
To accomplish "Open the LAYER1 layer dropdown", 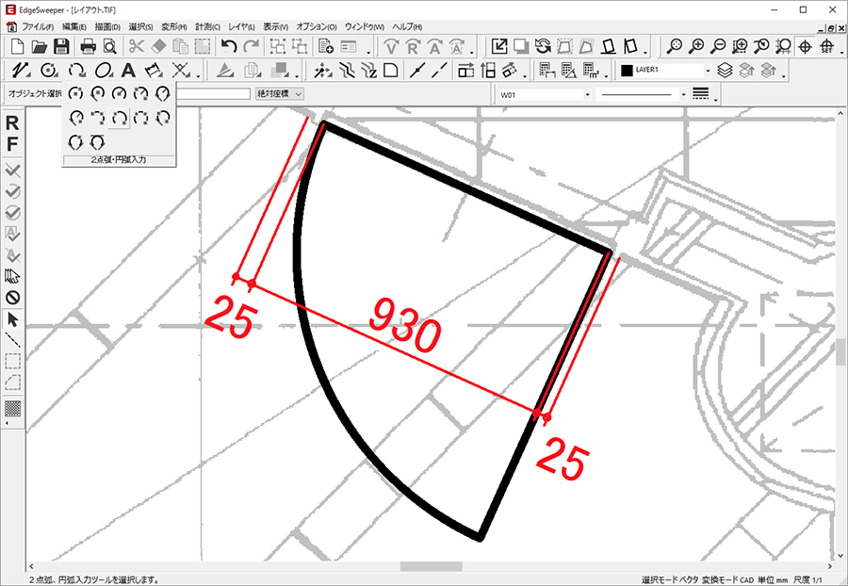I will tap(708, 70).
